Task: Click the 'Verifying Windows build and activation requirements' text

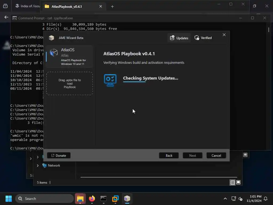Action: pyautogui.click(x=144, y=62)
